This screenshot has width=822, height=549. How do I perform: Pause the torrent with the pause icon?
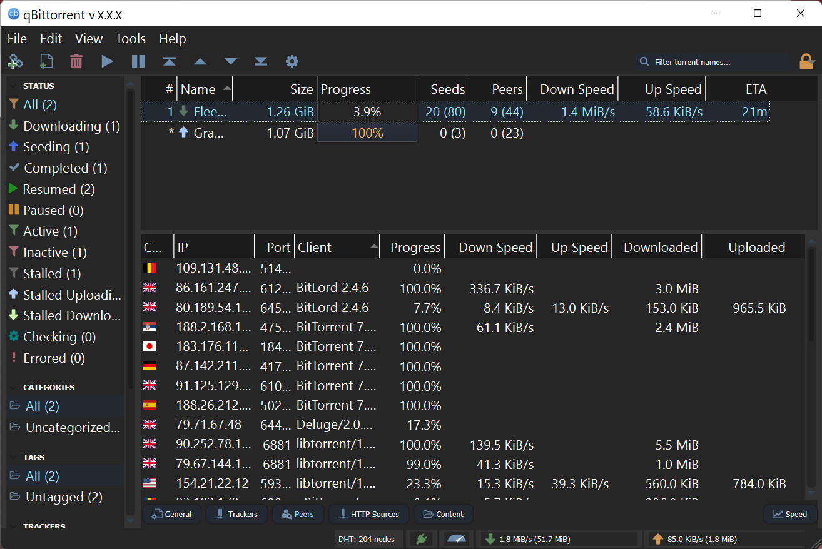coord(138,61)
